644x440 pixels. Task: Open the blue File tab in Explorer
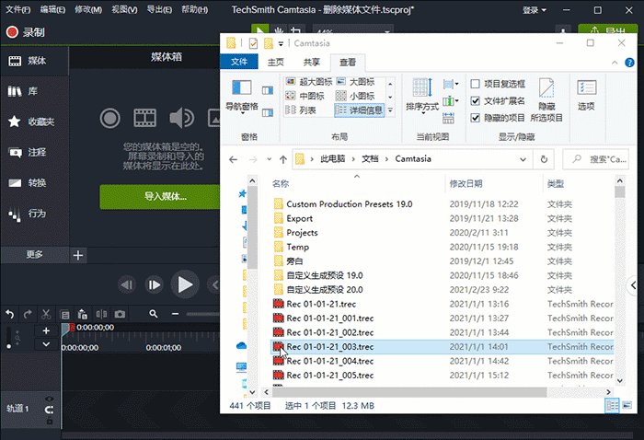(239, 62)
